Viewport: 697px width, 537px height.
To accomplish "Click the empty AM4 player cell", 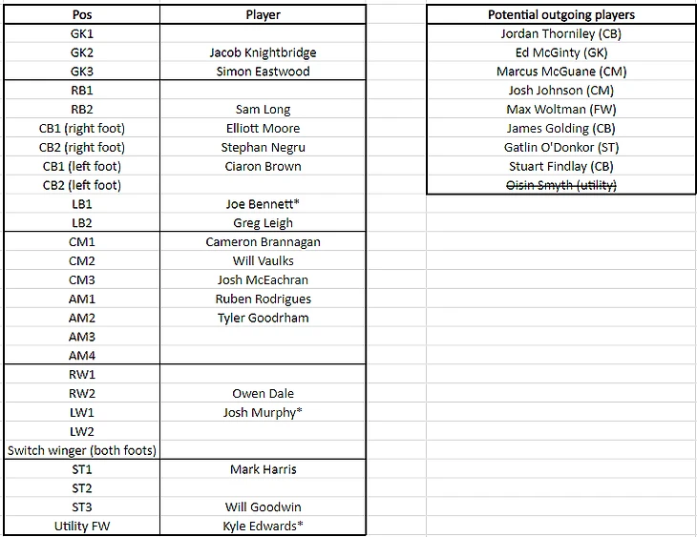I will (x=263, y=356).
